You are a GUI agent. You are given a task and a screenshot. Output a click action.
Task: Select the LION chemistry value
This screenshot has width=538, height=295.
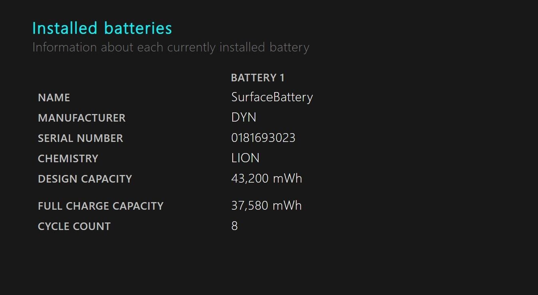pyautogui.click(x=245, y=158)
